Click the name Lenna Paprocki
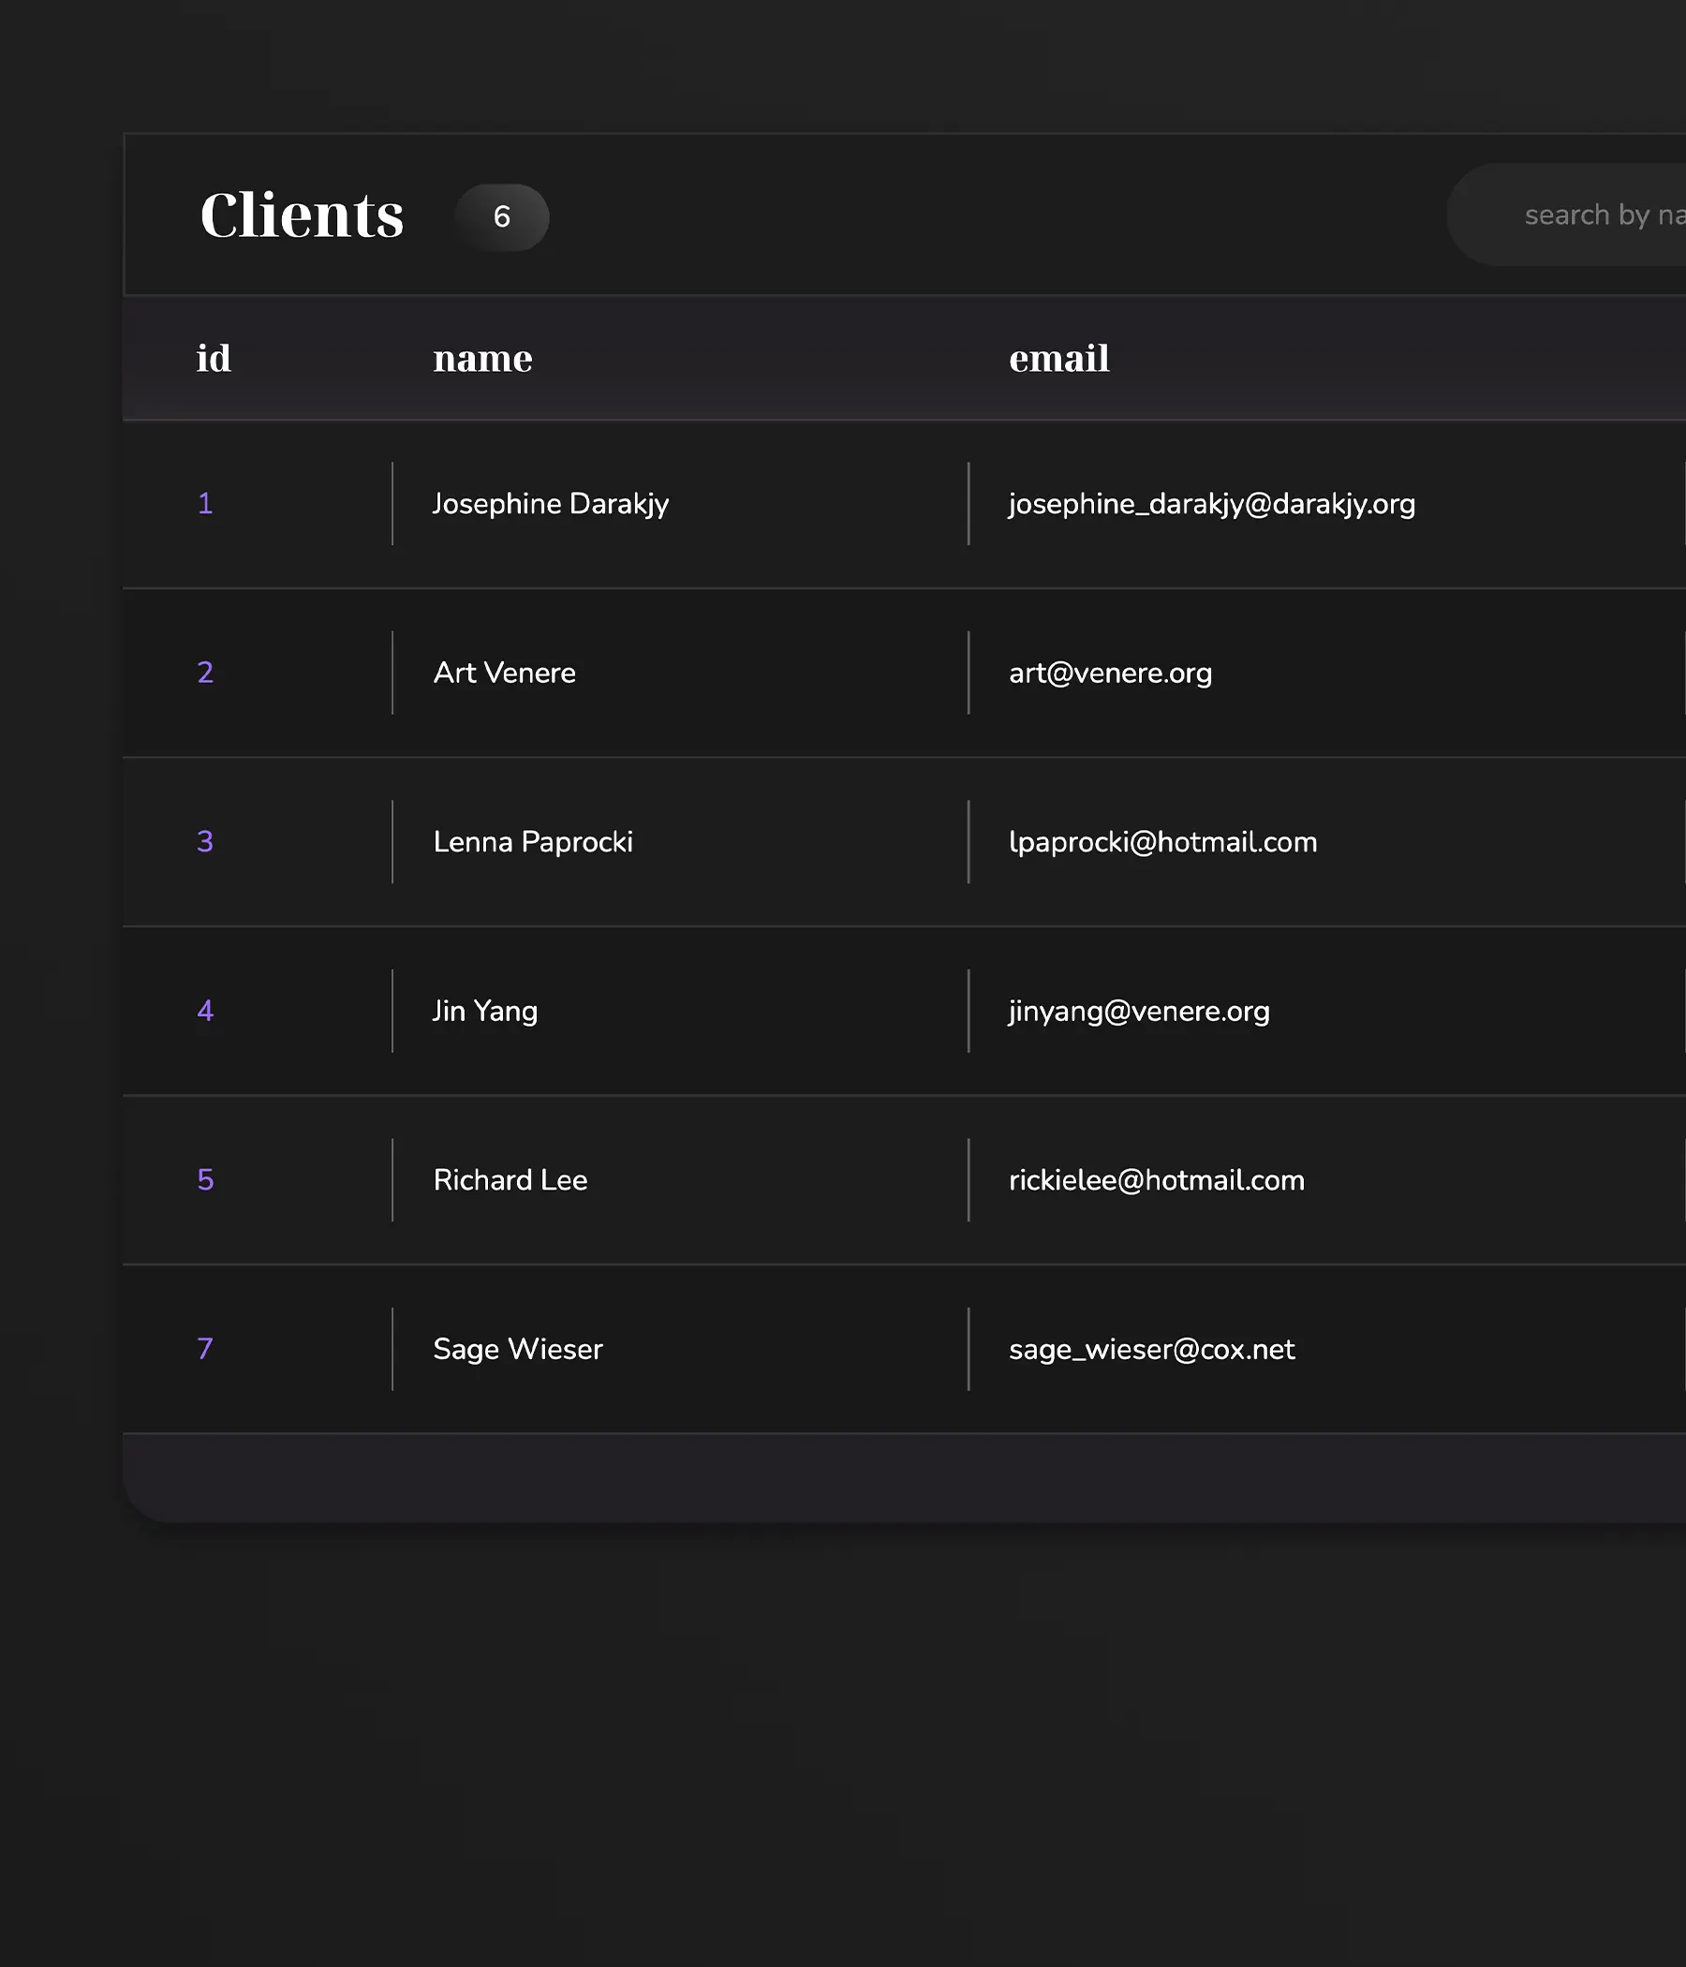Image resolution: width=1686 pixels, height=1967 pixels. coord(533,842)
